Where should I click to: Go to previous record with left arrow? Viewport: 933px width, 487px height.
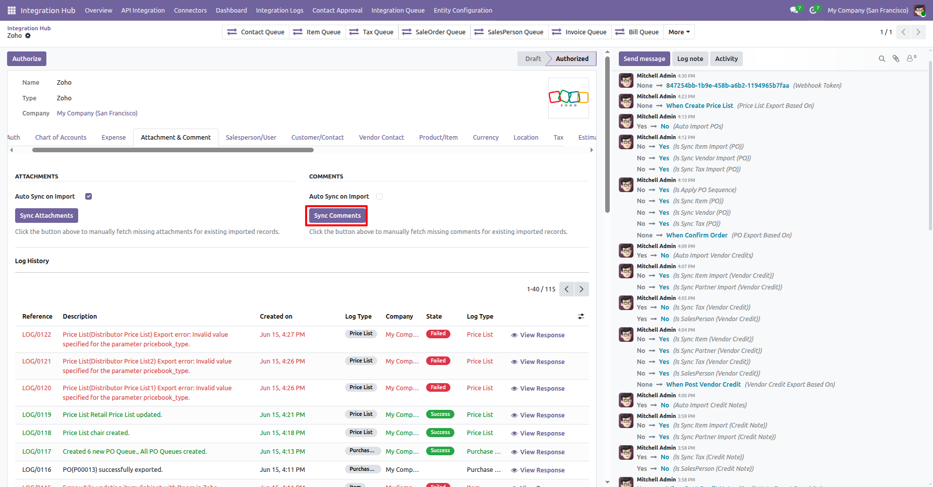904,32
